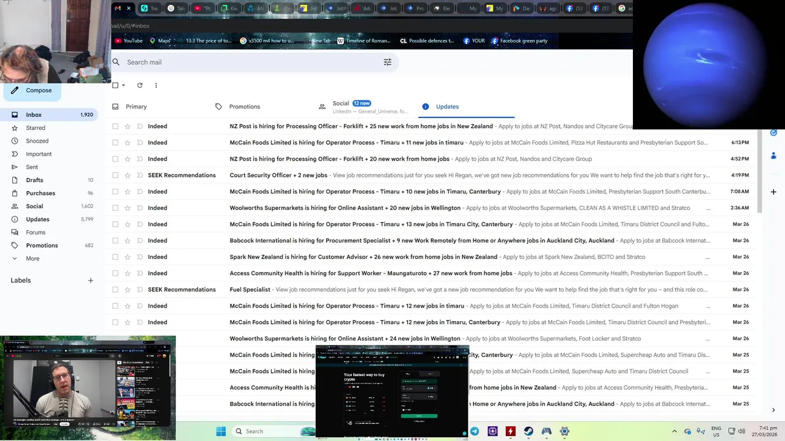Open the Starred folder star icon
This screenshot has height=441, width=785.
(x=15, y=128)
